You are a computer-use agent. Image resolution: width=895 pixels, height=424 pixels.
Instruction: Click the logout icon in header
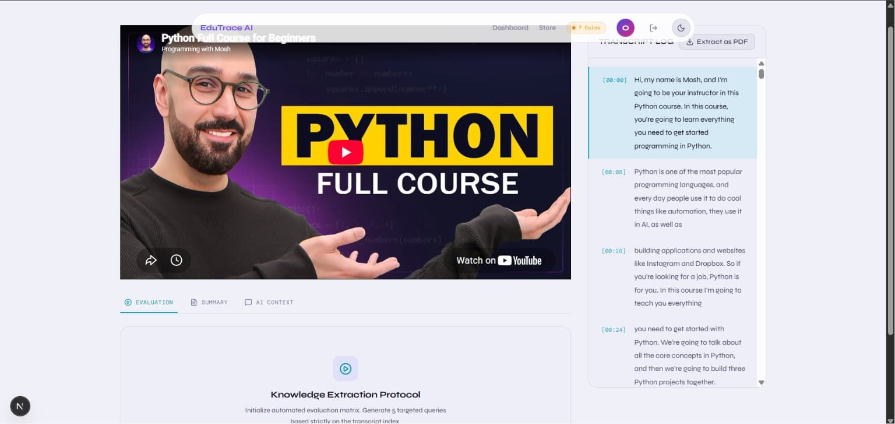pos(653,27)
